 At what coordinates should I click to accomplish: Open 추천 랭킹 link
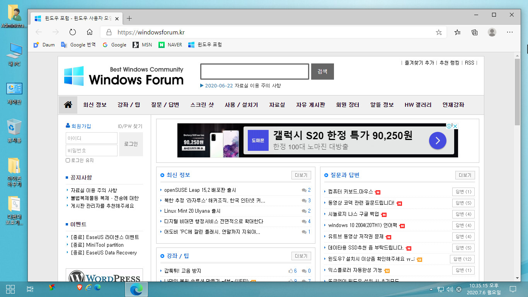point(449,63)
